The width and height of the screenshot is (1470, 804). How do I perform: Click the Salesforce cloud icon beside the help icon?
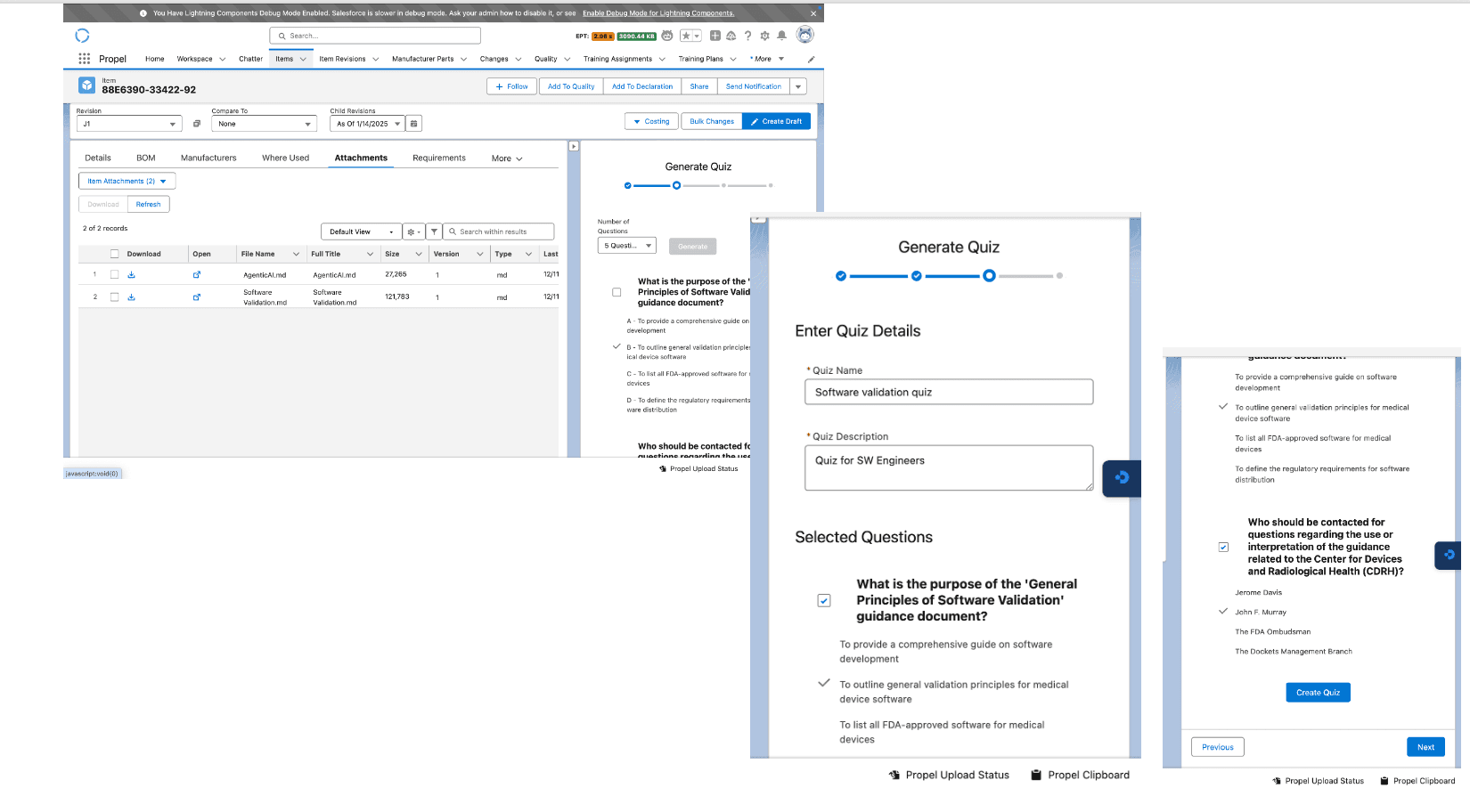coord(731,36)
